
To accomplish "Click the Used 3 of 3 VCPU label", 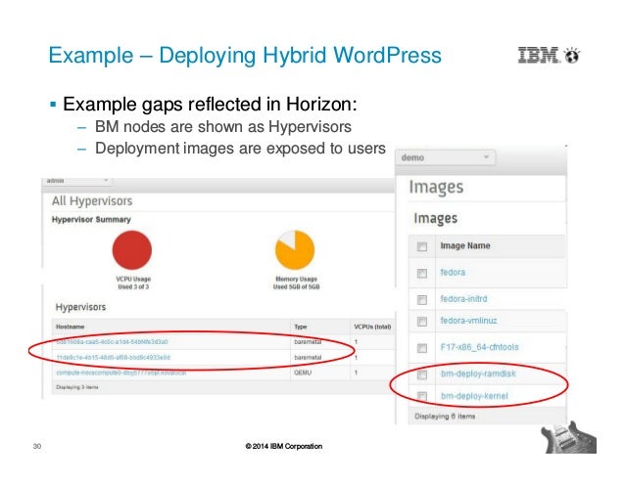I will point(133,286).
